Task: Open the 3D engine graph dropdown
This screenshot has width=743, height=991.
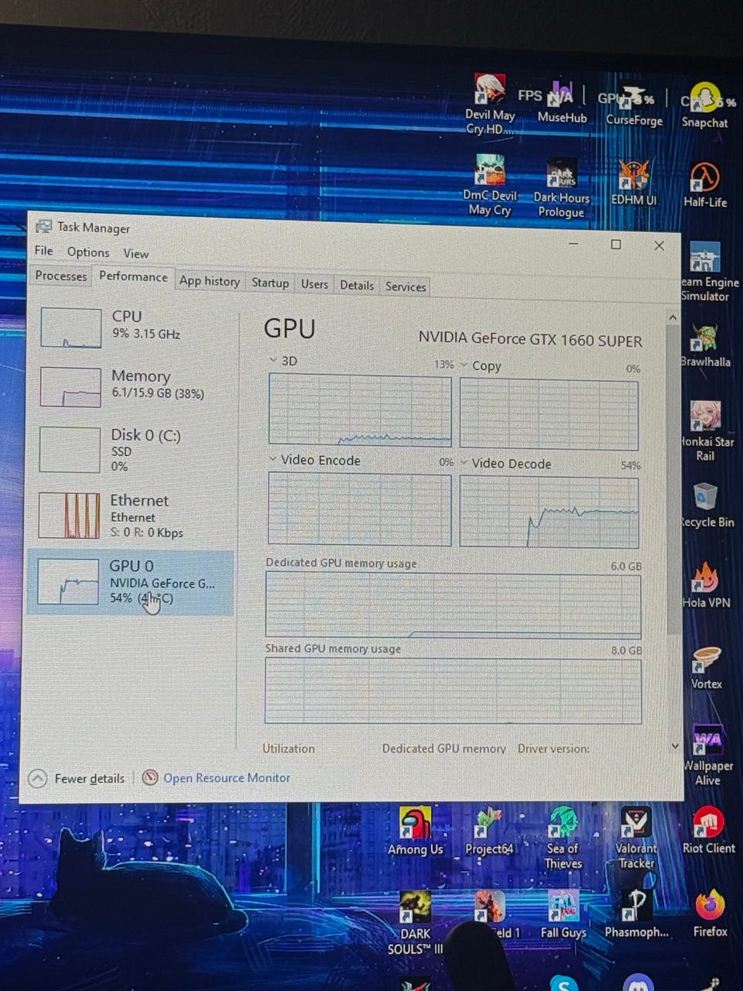Action: coord(273,361)
